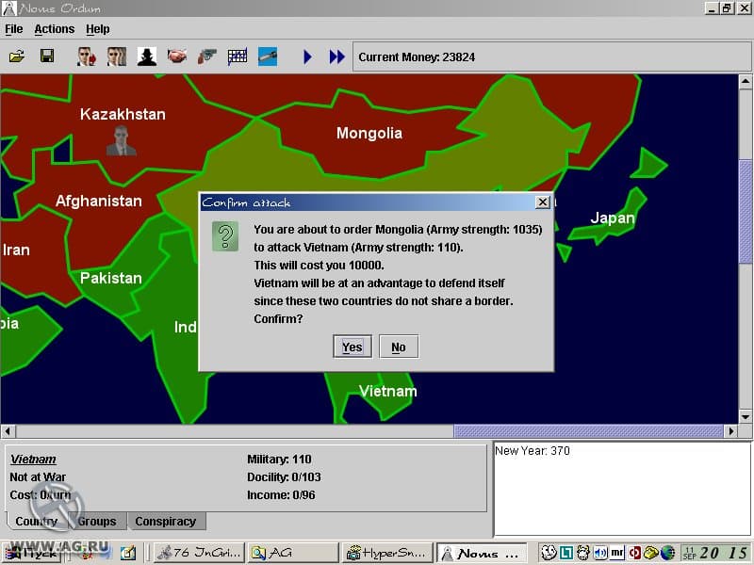Click the Novus Ordum window title icon
This screenshot has height=565, width=754.
[9, 8]
